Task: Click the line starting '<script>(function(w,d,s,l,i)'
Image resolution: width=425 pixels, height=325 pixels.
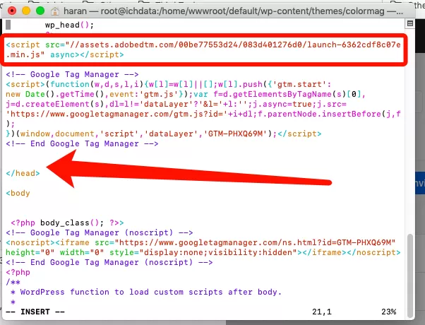Action: (x=168, y=84)
